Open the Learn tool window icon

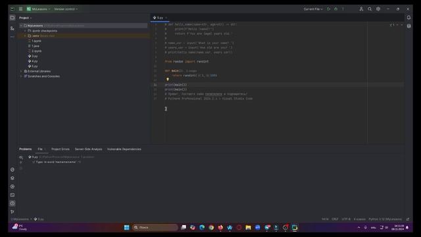pos(12,178)
